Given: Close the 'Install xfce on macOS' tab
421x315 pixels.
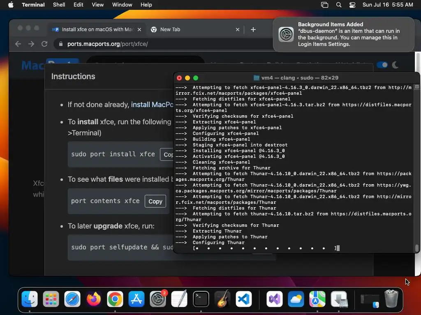Looking at the screenshot, I should coord(139,30).
